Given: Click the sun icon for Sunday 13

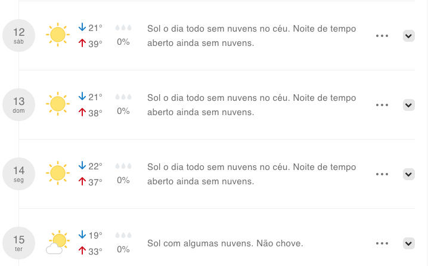Looking at the screenshot, I should (x=58, y=104).
